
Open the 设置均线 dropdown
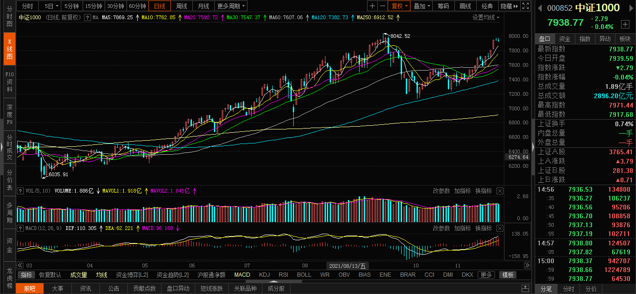point(486,17)
